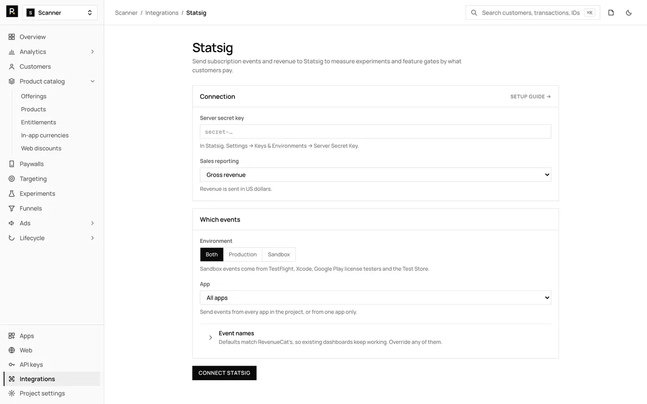The image size is (647, 404).
Task: Click the Ads megaphone icon
Action: 12,223
